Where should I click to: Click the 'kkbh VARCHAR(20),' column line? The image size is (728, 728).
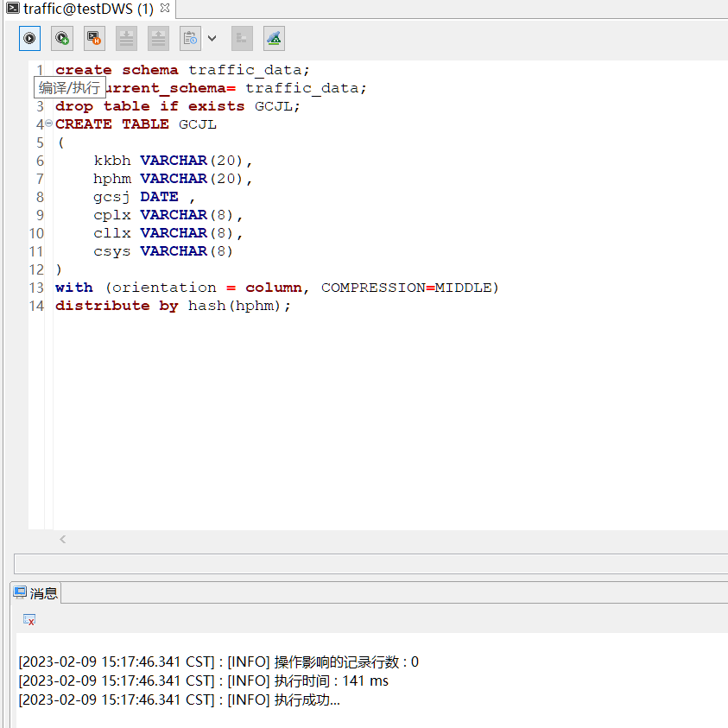click(173, 161)
